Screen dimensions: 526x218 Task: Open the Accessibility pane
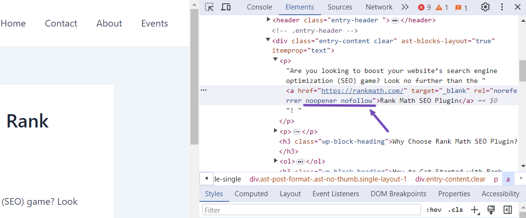[500, 193]
